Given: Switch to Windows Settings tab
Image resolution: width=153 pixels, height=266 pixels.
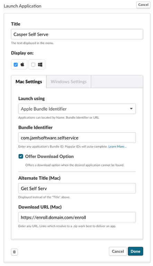Looking at the screenshot, I should (x=69, y=82).
